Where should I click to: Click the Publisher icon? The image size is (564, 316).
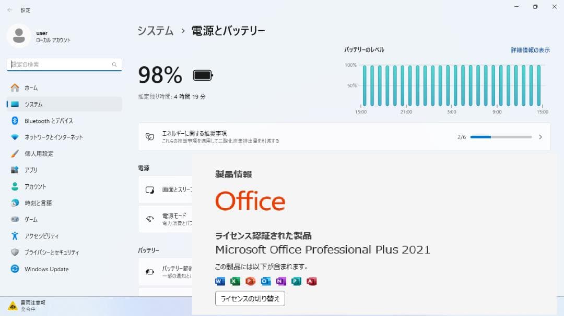click(x=296, y=281)
